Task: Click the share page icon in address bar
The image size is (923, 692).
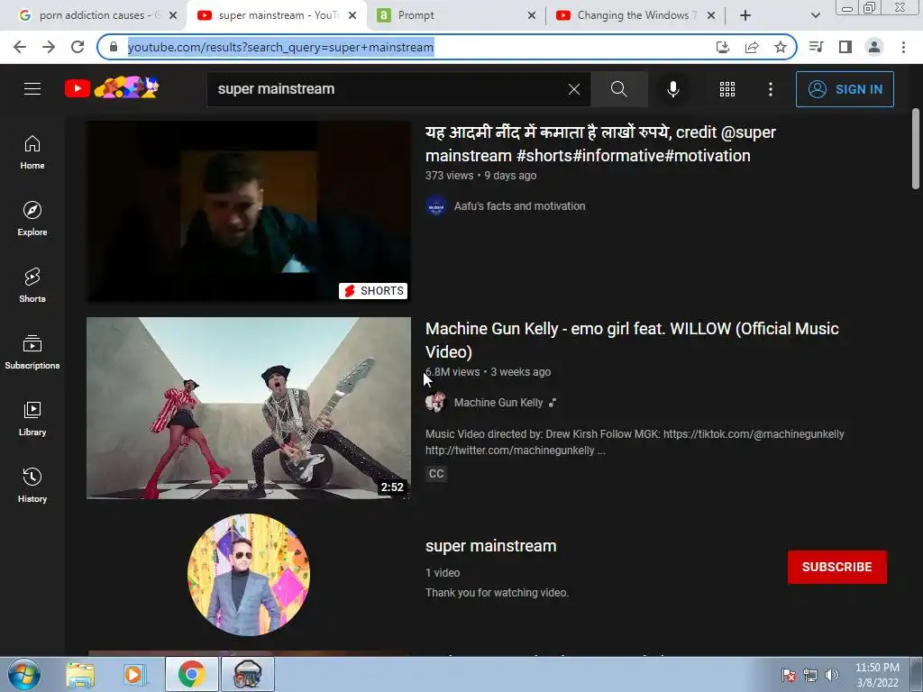Action: 752,47
